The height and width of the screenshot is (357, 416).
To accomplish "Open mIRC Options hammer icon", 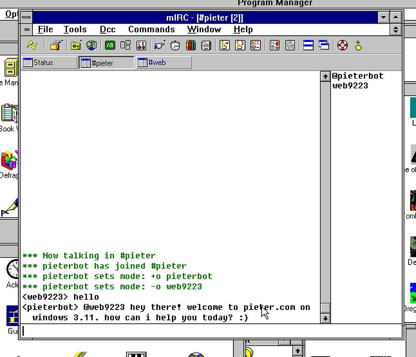I will click(55, 45).
